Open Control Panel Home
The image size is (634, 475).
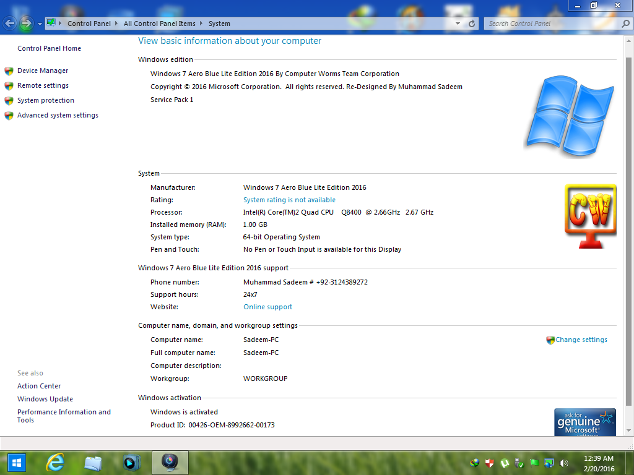point(49,48)
